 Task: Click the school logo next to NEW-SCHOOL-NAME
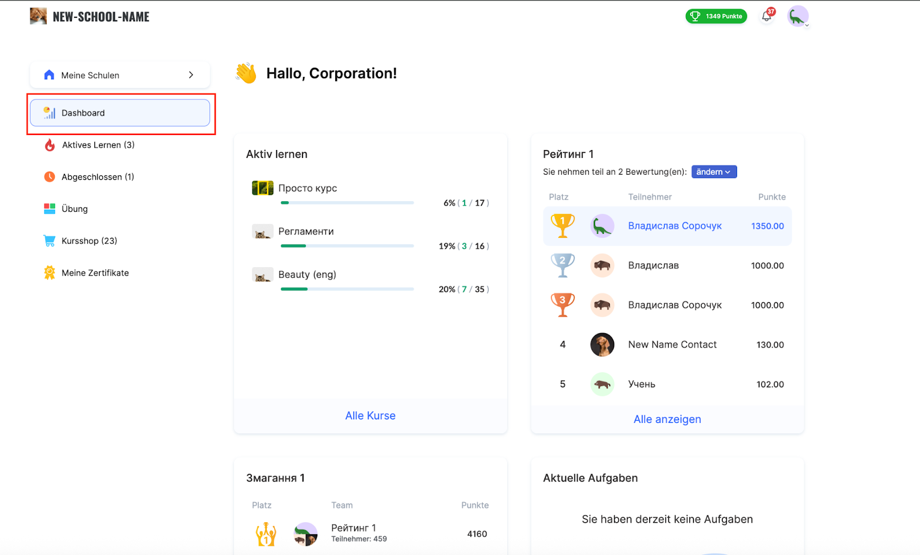coord(39,16)
